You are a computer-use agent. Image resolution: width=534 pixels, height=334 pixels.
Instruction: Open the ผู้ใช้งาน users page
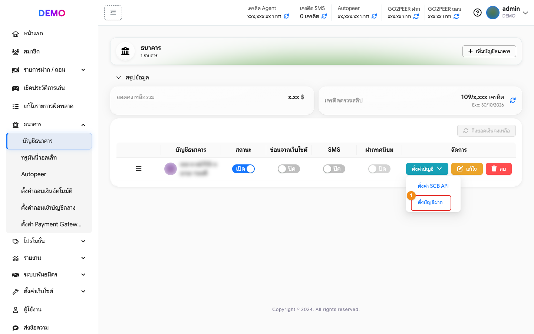click(49, 310)
